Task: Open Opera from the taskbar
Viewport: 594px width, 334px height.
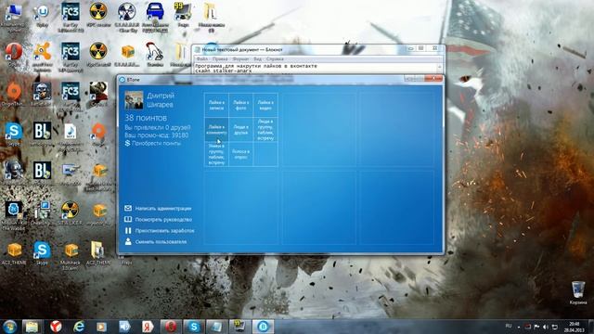Action: [171, 327]
